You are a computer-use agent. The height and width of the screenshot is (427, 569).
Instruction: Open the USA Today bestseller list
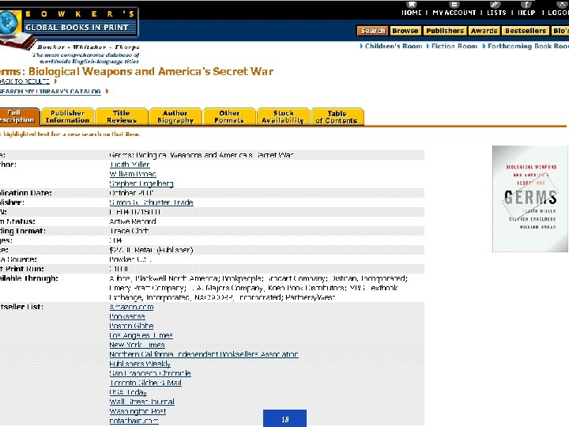click(x=128, y=392)
